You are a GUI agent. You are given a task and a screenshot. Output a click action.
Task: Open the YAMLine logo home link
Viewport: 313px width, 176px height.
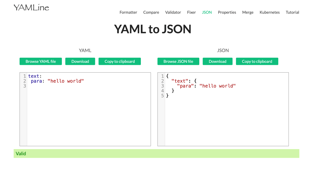click(x=31, y=8)
